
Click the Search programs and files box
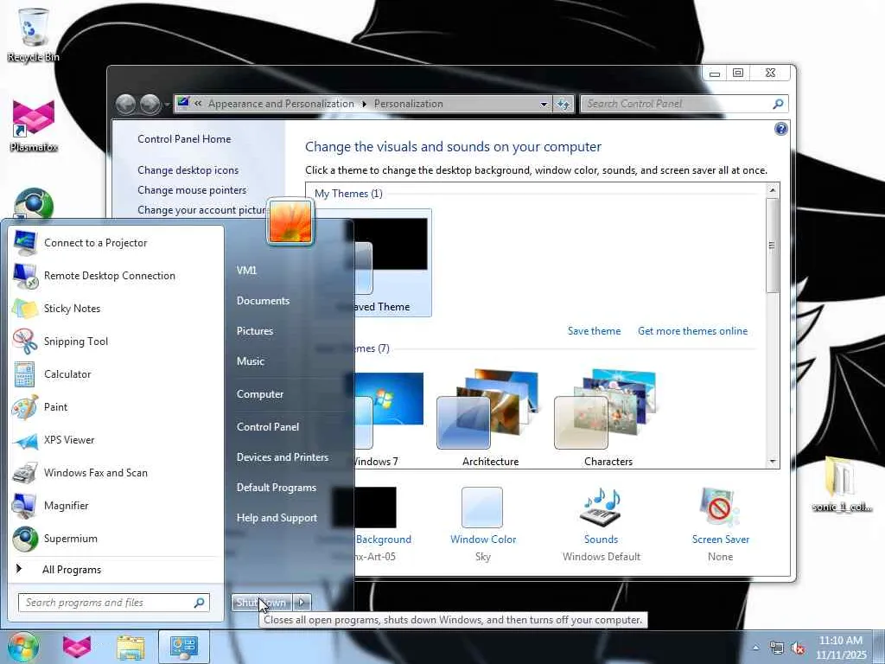[x=113, y=603]
